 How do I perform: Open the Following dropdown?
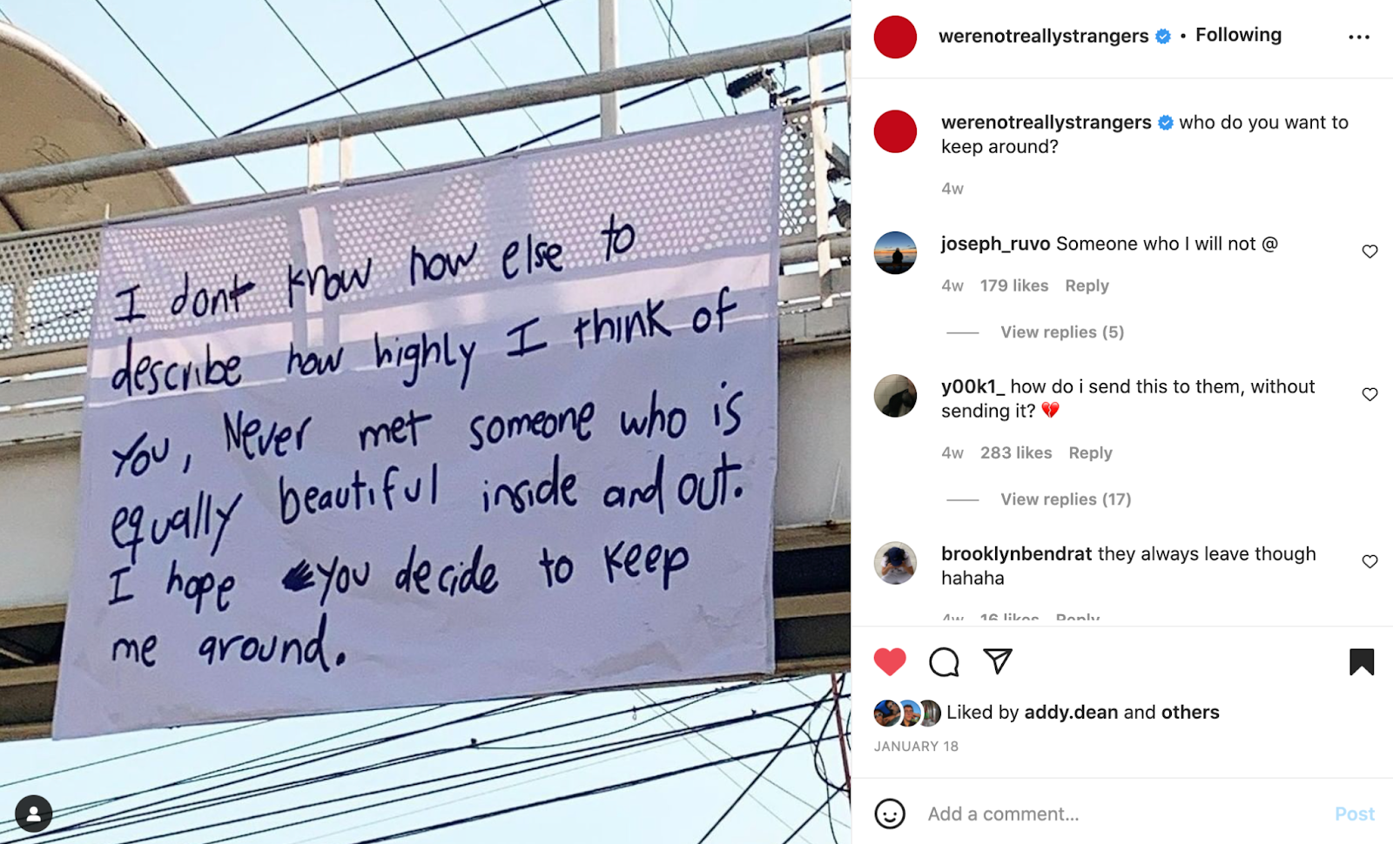tap(1238, 35)
